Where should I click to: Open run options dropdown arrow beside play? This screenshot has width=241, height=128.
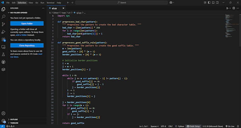tap(230, 8)
